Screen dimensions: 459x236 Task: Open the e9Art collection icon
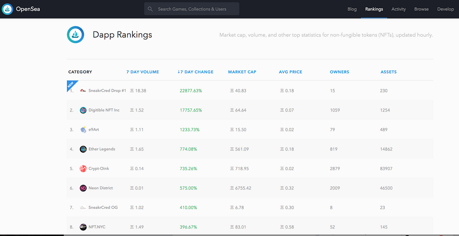tap(83, 130)
